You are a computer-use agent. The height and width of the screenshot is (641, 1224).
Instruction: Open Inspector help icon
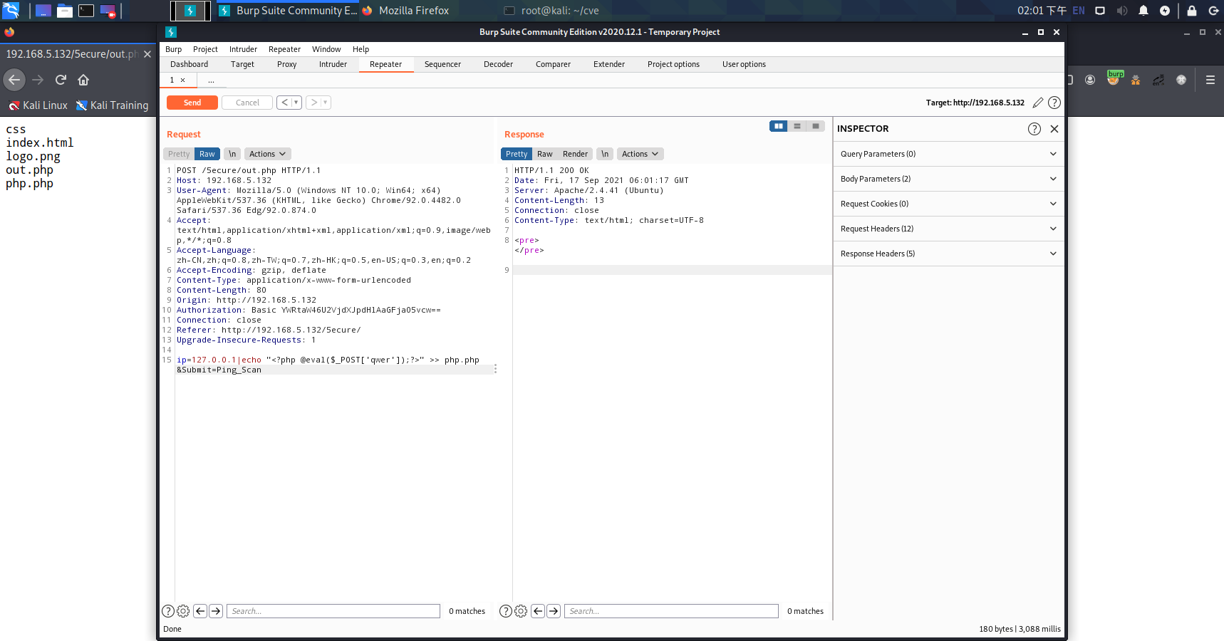coord(1034,129)
